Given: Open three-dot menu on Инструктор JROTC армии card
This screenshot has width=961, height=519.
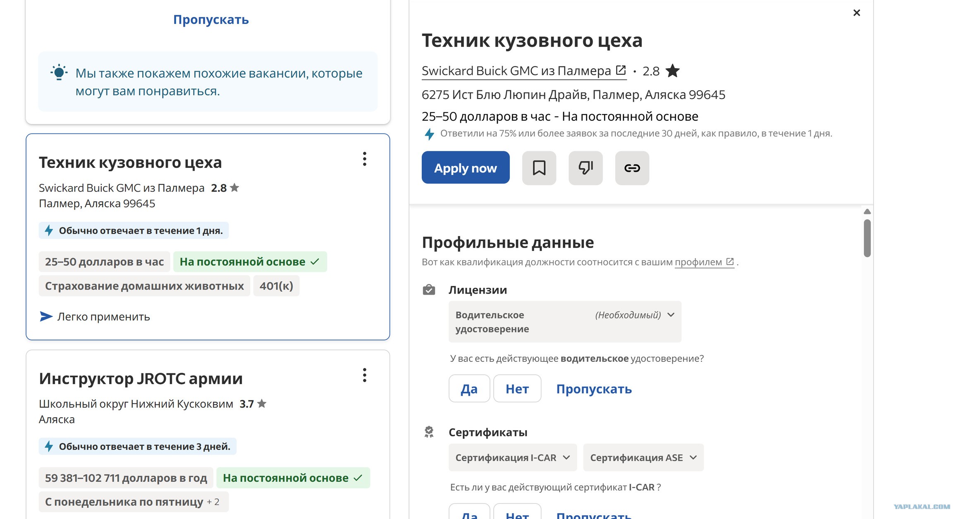Looking at the screenshot, I should coord(364,375).
